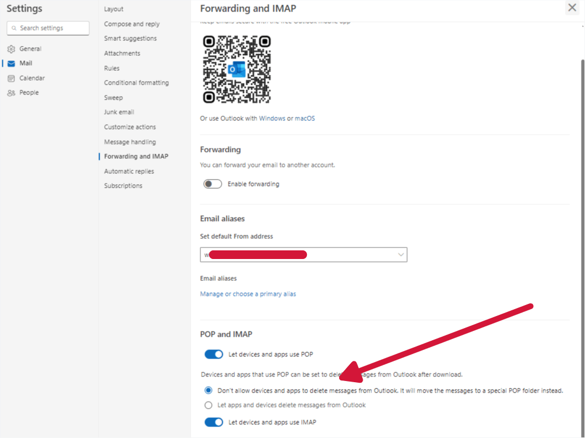Click the Mail envelope icon
Image resolution: width=585 pixels, height=438 pixels.
pyautogui.click(x=11, y=63)
